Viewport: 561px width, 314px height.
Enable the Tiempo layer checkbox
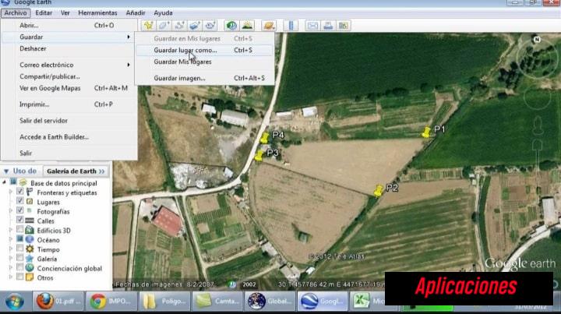coord(20,249)
